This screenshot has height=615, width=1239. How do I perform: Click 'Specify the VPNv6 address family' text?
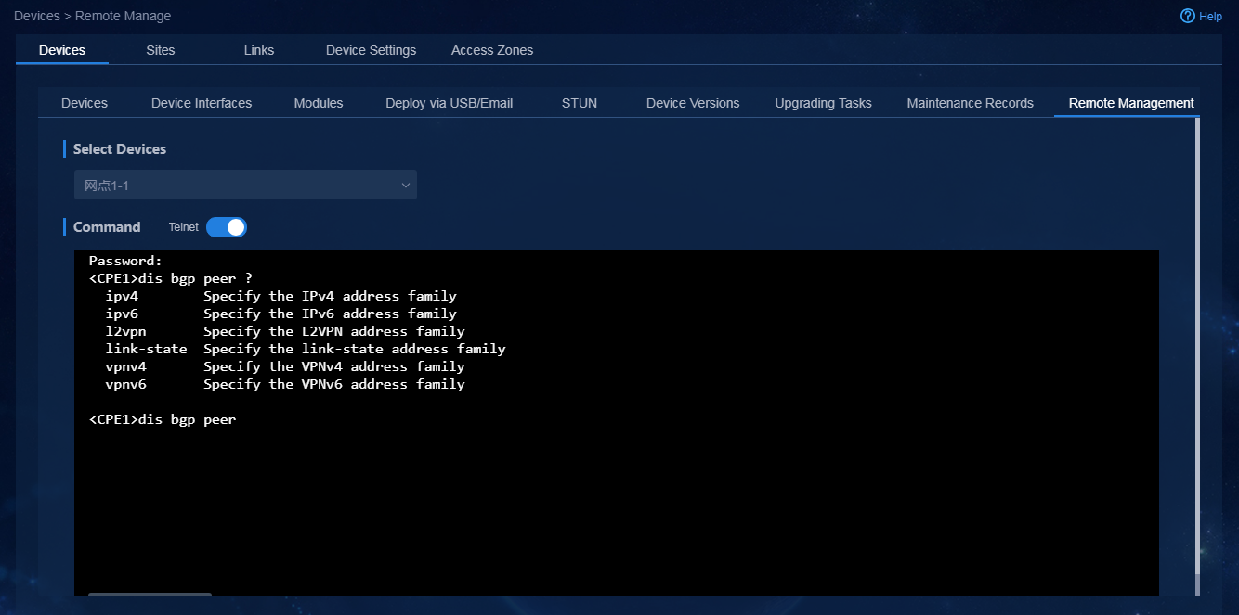coord(334,384)
